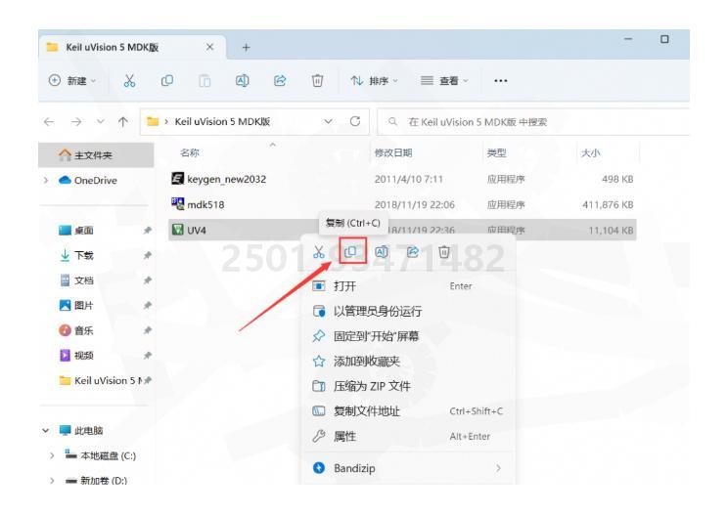The width and height of the screenshot is (728, 515).
Task: Click the Delete icon in the context menu
Action: (x=444, y=252)
